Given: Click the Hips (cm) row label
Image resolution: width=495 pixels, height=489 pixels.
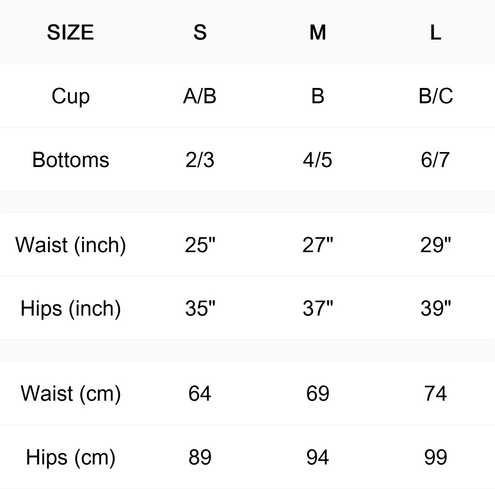Looking at the screenshot, I should click(70, 457).
